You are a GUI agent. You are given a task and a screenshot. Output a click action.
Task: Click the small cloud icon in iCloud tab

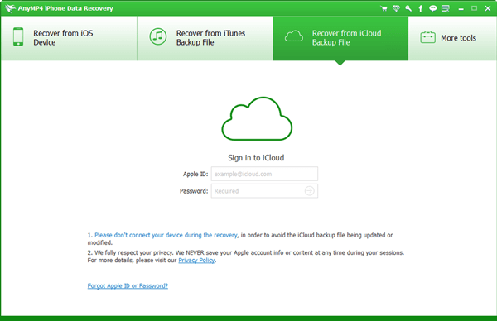point(294,36)
